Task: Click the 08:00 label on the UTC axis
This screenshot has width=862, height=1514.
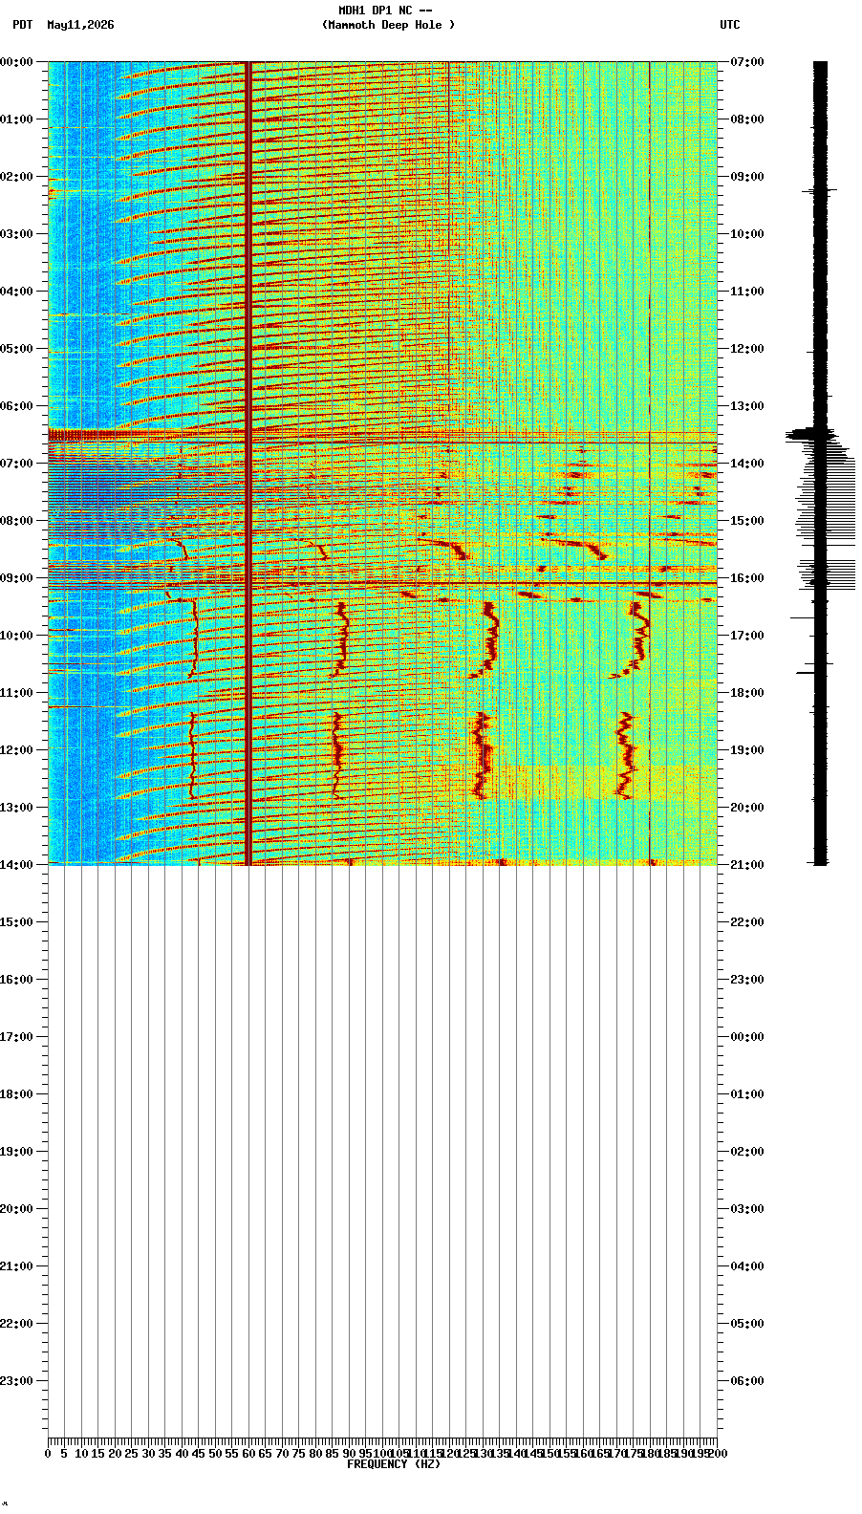Action: [747, 119]
